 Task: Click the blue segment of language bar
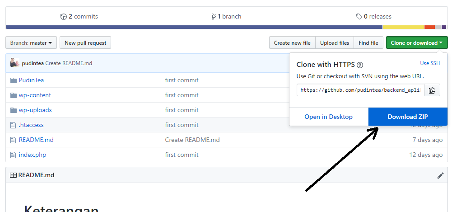194,27
